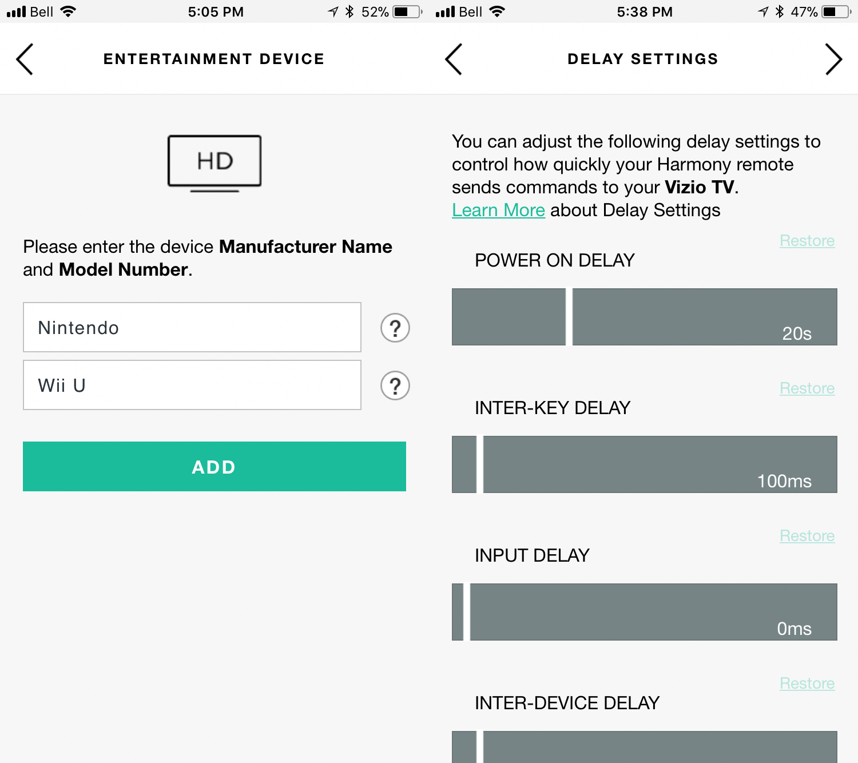Viewport: 858px width, 763px height.
Task: Restore the Inter-Key Delay value
Action: click(807, 388)
